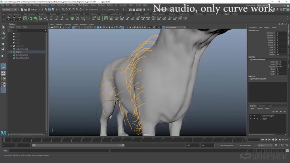Click the XGen preview eye icon
The image size is (290, 163).
pyautogui.click(x=30, y=18)
